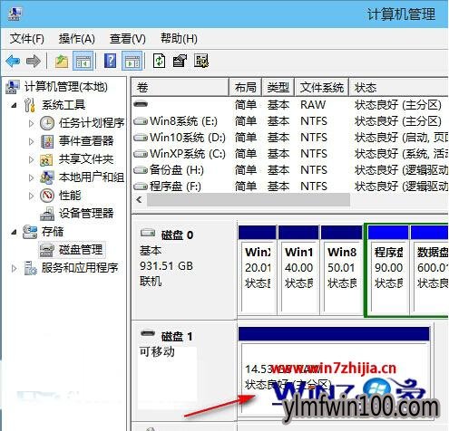Viewport: 449px width, 431px height.
Task: Select the 备份盘 (H:) volume row
Action: [289, 170]
